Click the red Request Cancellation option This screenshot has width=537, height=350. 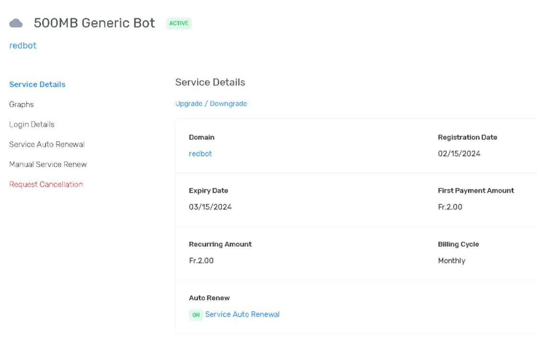coord(46,184)
